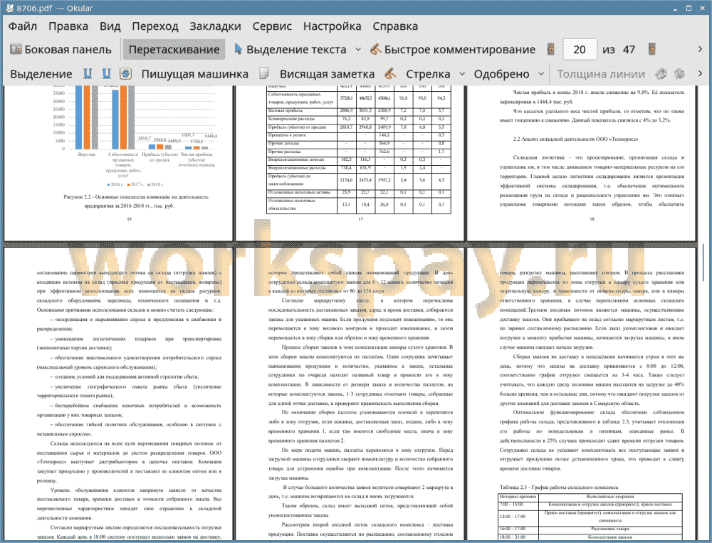Expand the main toolbar overflow chevron
Screen dimensions: 712x543
click(700, 49)
